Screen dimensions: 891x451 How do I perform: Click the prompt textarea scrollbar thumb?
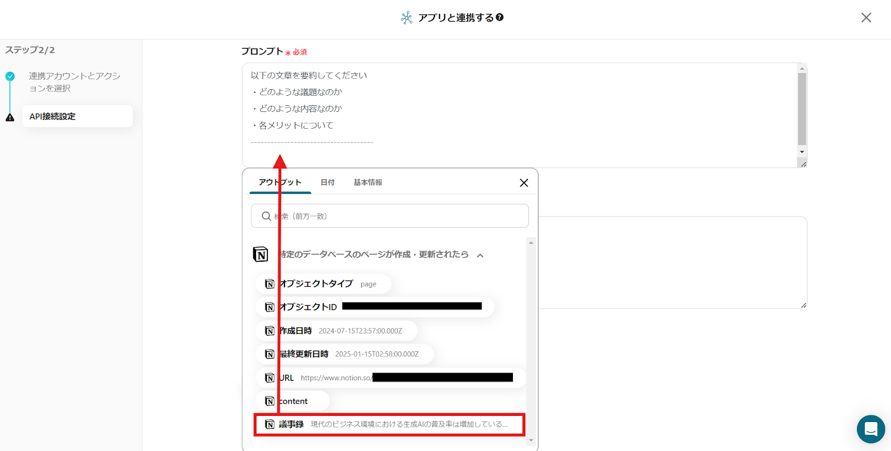click(802, 109)
